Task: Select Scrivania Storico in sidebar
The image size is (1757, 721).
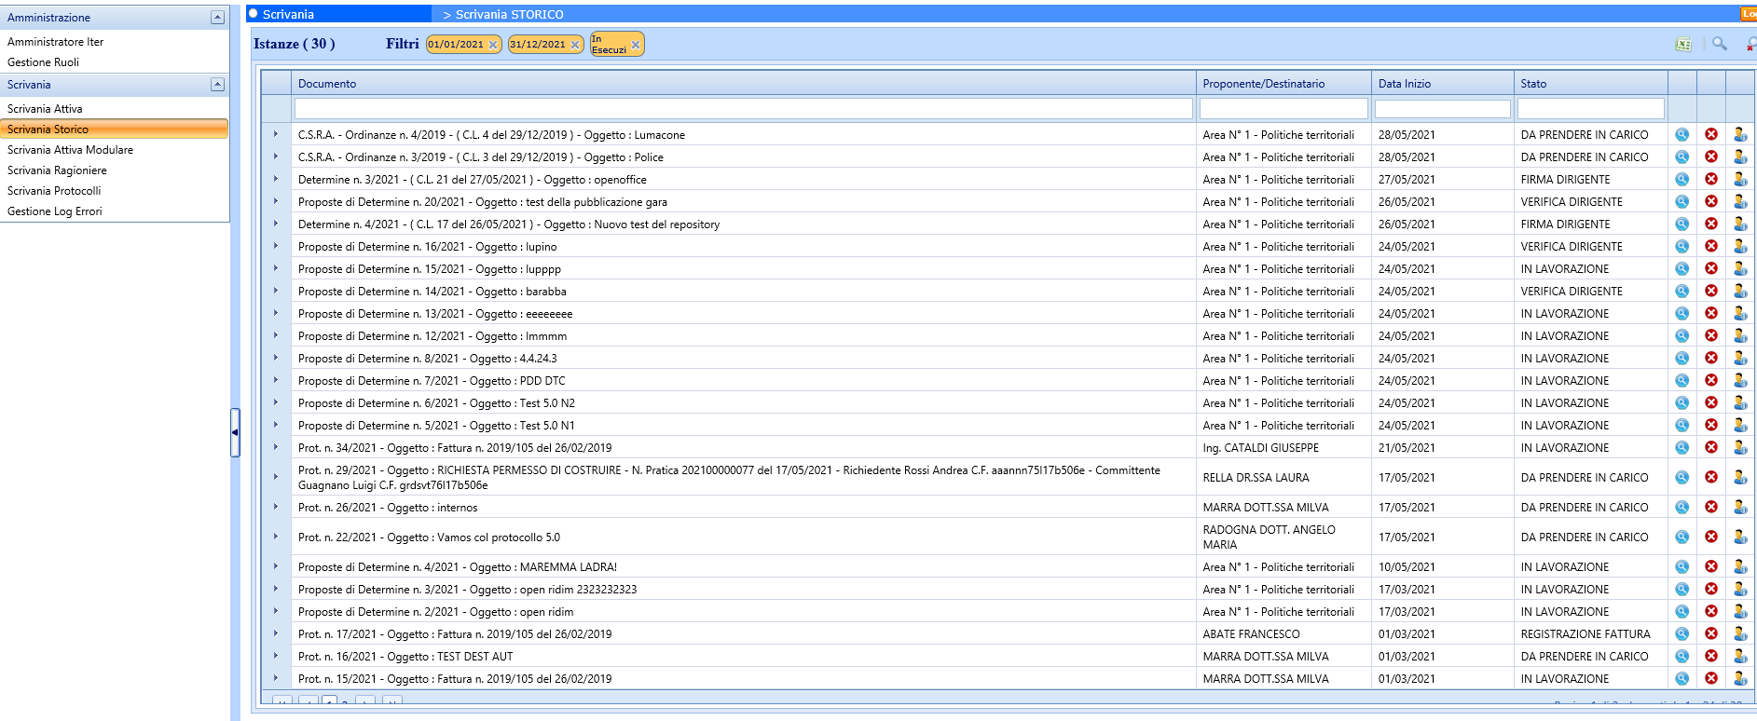Action: click(114, 129)
